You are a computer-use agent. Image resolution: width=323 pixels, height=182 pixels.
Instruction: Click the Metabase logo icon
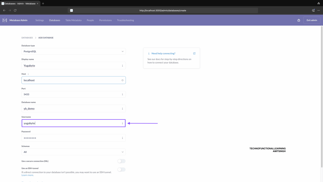pos(5,20)
